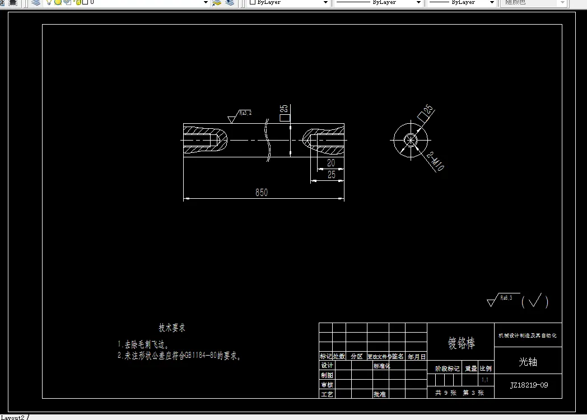Click the 设计 row label

click(x=327, y=365)
